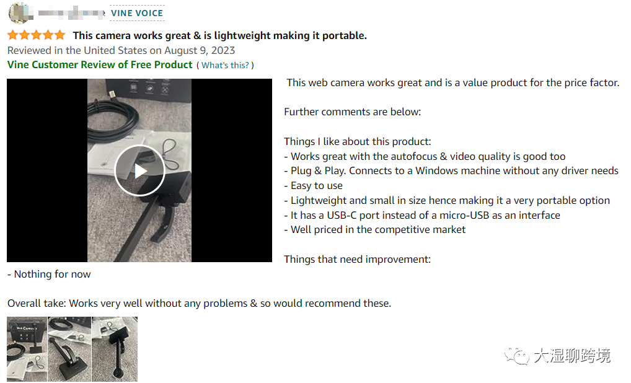
Task: Click the fifth orange star of rating
Action: [60, 35]
